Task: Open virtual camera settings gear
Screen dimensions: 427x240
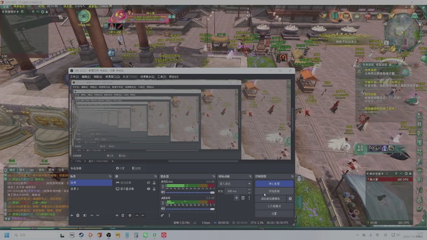Action: pyautogui.click(x=290, y=198)
